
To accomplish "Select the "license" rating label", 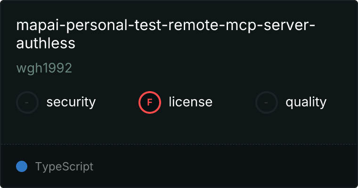I will point(190,102).
